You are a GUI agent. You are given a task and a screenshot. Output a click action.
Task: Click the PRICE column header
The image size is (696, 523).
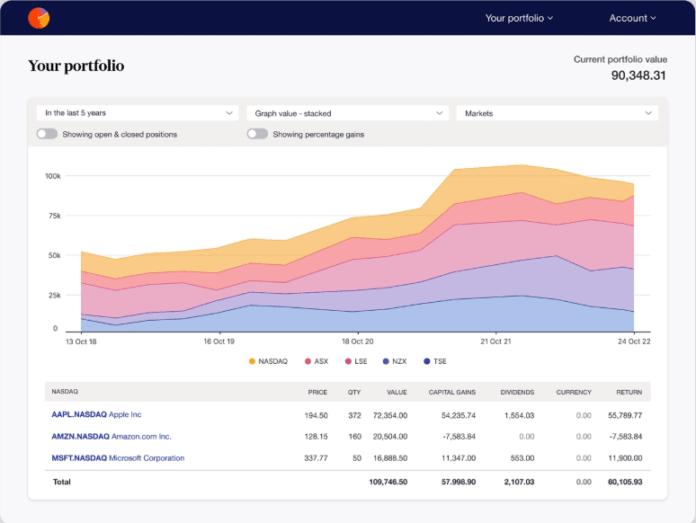317,392
